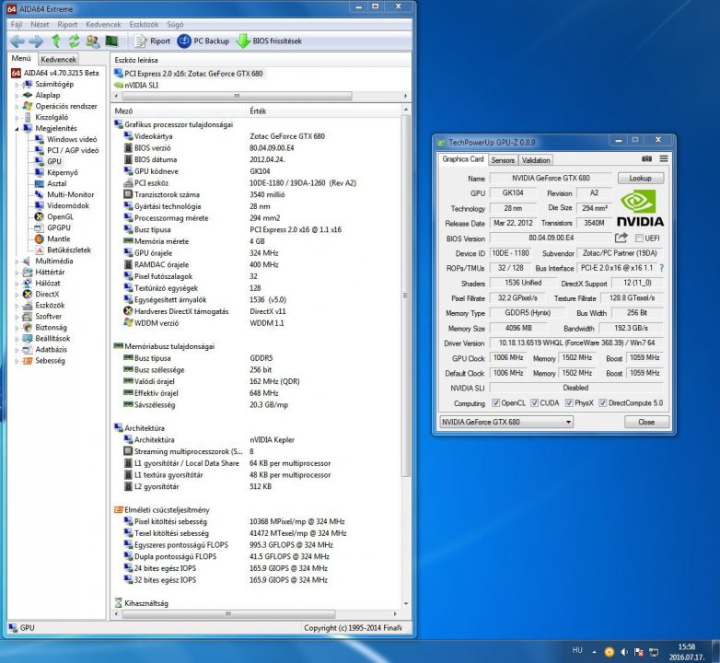The height and width of the screenshot is (663, 720).
Task: Click the green refresh arrows toolbar icon
Action: [x=74, y=41]
